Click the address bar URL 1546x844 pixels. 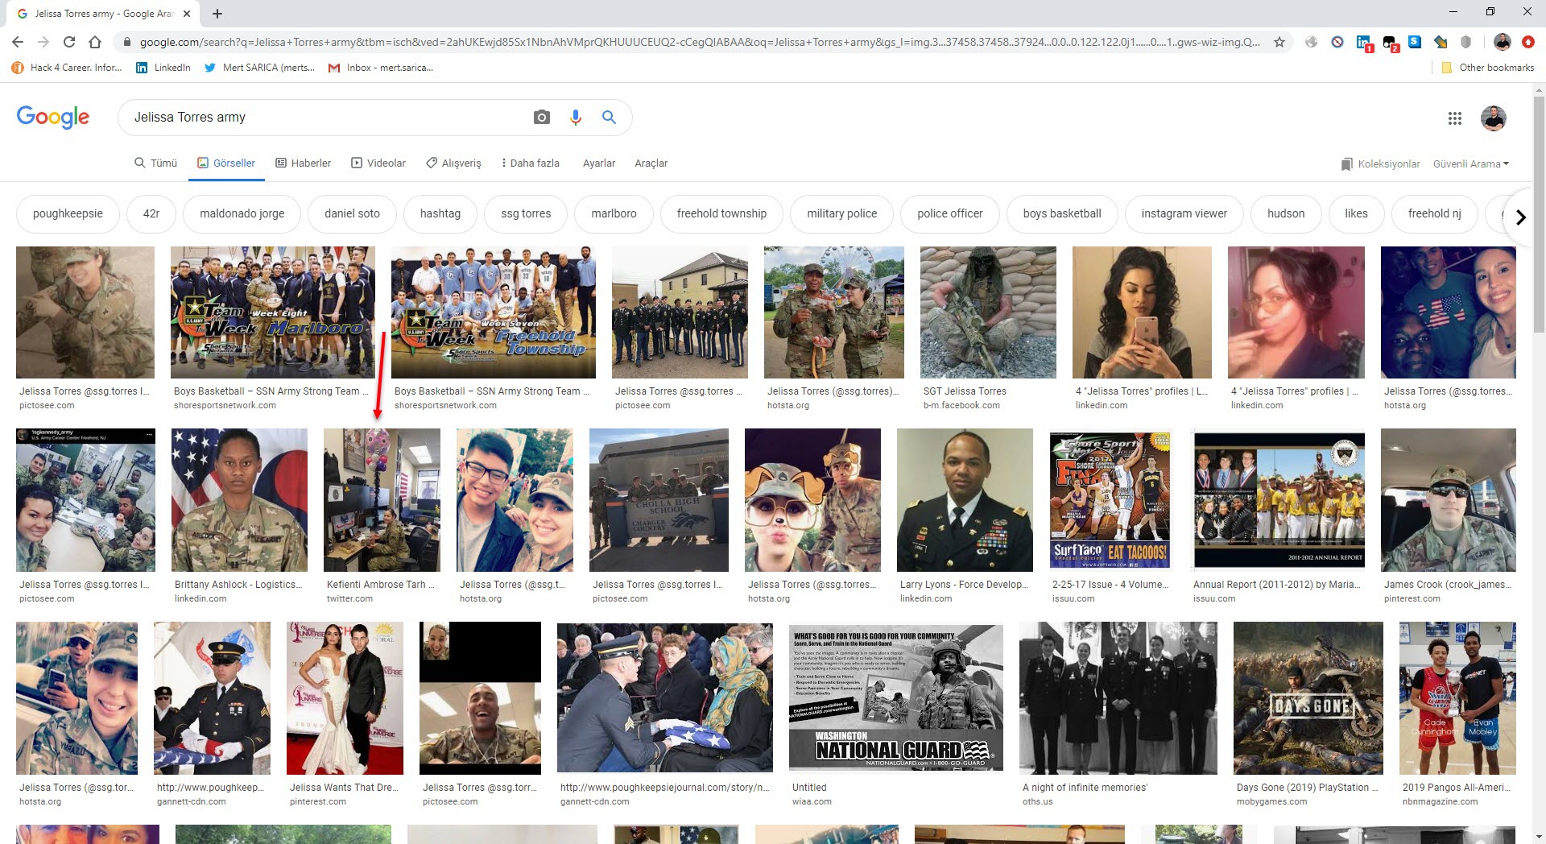699,42
